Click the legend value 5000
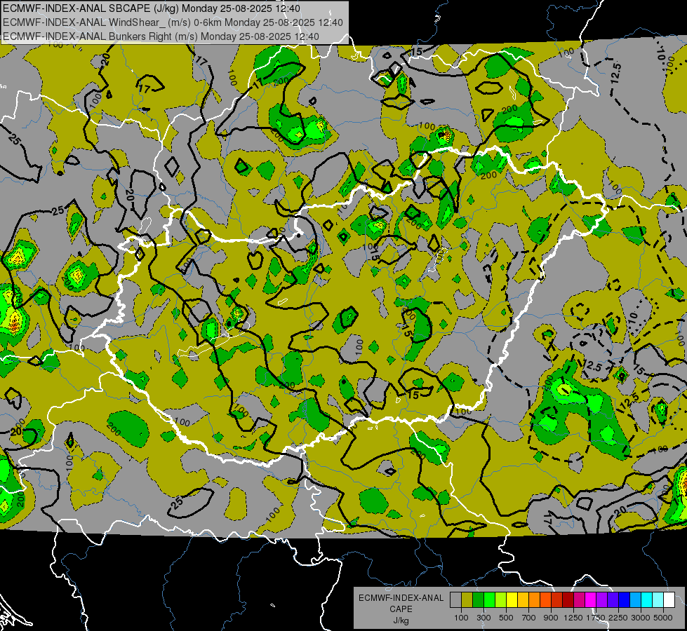Screen dimensions: 687x631 (663, 618)
